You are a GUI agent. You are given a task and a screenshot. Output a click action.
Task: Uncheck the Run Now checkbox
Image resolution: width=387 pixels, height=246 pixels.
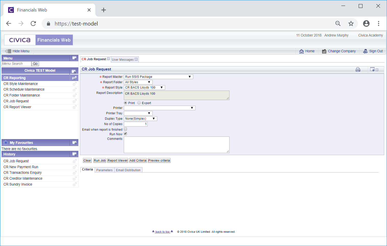[x=125, y=134]
